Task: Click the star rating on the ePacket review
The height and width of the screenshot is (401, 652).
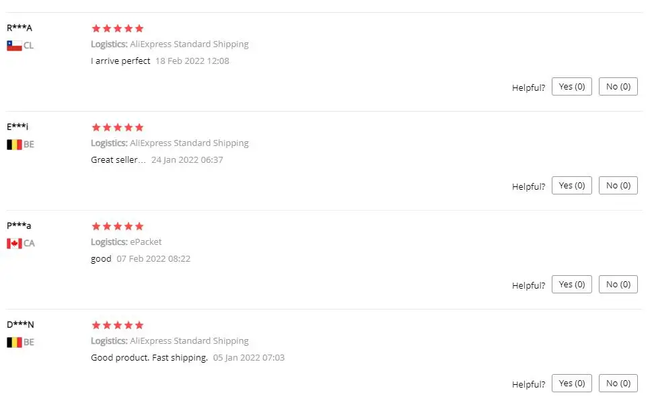Action: [117, 226]
